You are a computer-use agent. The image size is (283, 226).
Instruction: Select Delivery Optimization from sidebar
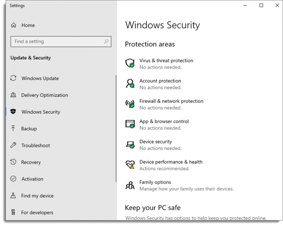[x=45, y=95]
